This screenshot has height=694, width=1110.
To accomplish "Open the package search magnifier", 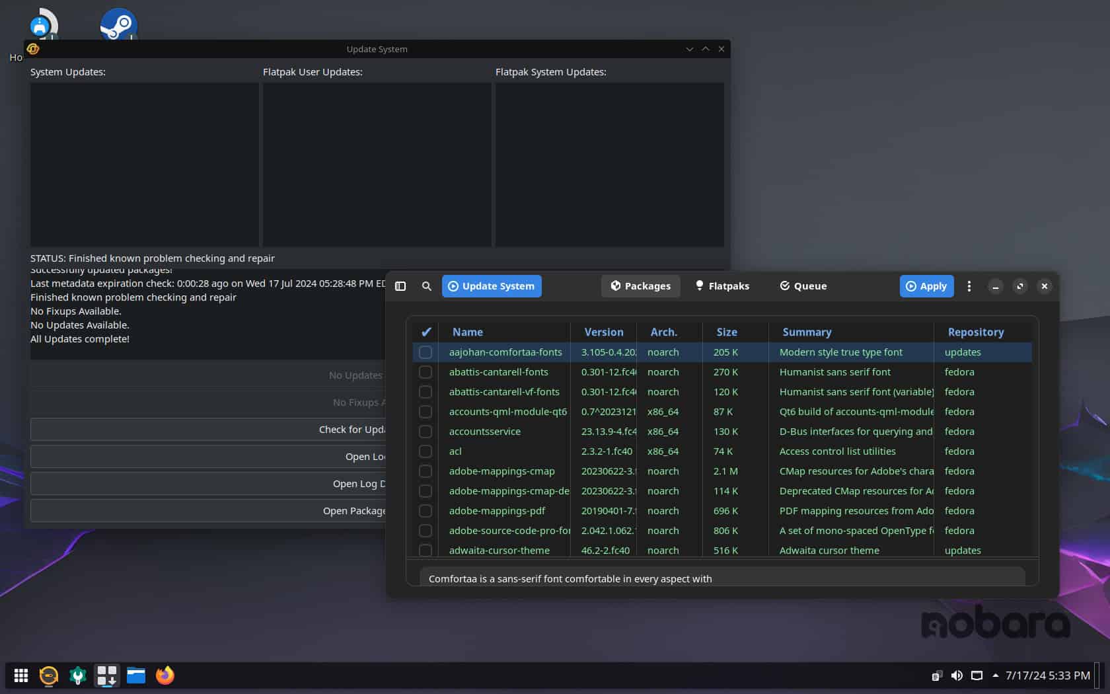I will (x=427, y=286).
